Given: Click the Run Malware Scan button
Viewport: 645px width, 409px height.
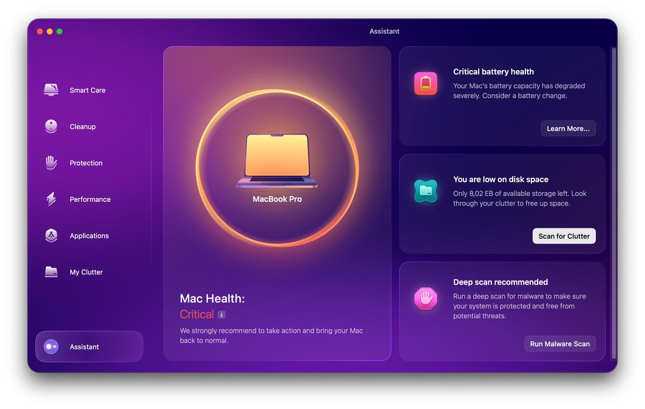Looking at the screenshot, I should pos(560,344).
